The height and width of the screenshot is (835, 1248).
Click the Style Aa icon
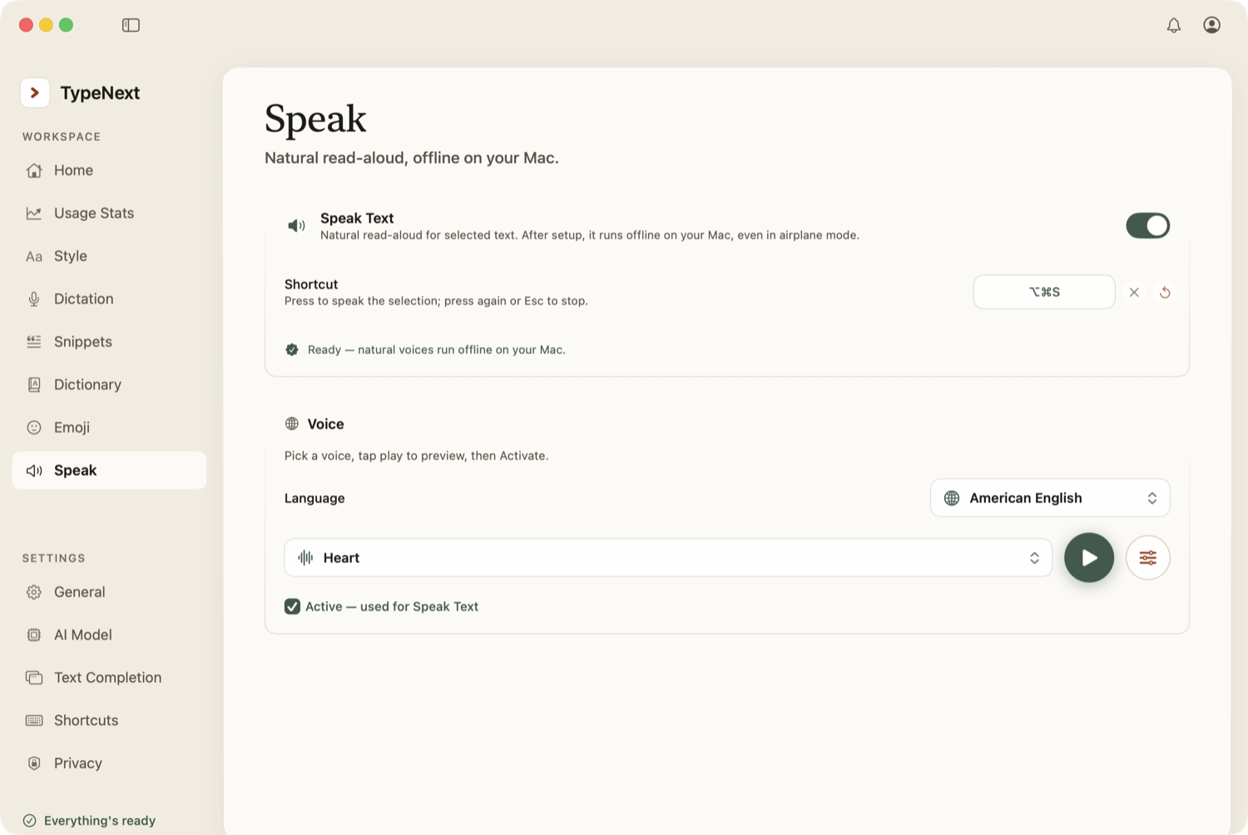click(34, 257)
